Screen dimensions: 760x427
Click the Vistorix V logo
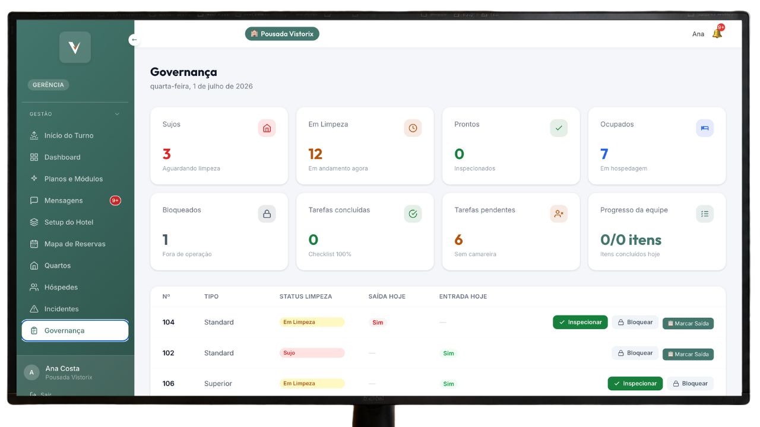tap(75, 47)
